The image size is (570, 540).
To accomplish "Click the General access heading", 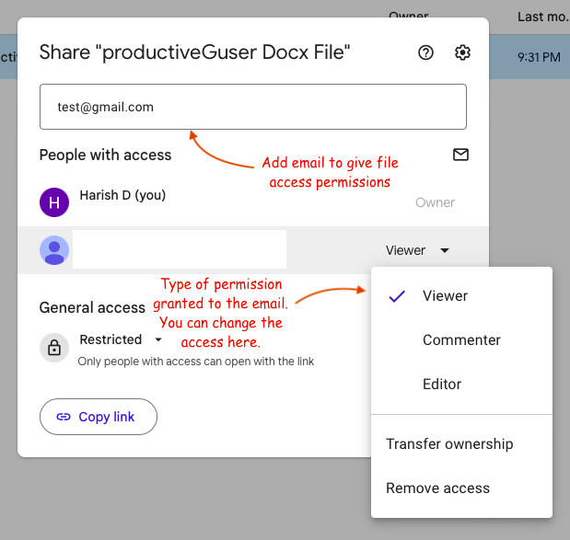I will (92, 307).
